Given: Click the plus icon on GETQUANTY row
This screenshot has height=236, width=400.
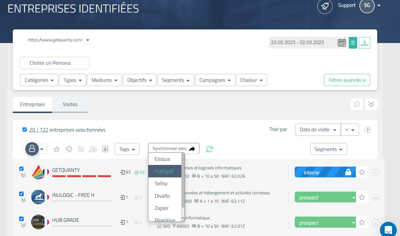Looking at the screenshot, I should (376, 172).
